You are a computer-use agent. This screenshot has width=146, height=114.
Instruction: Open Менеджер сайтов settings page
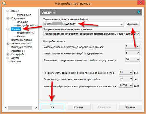(x=22, y=47)
